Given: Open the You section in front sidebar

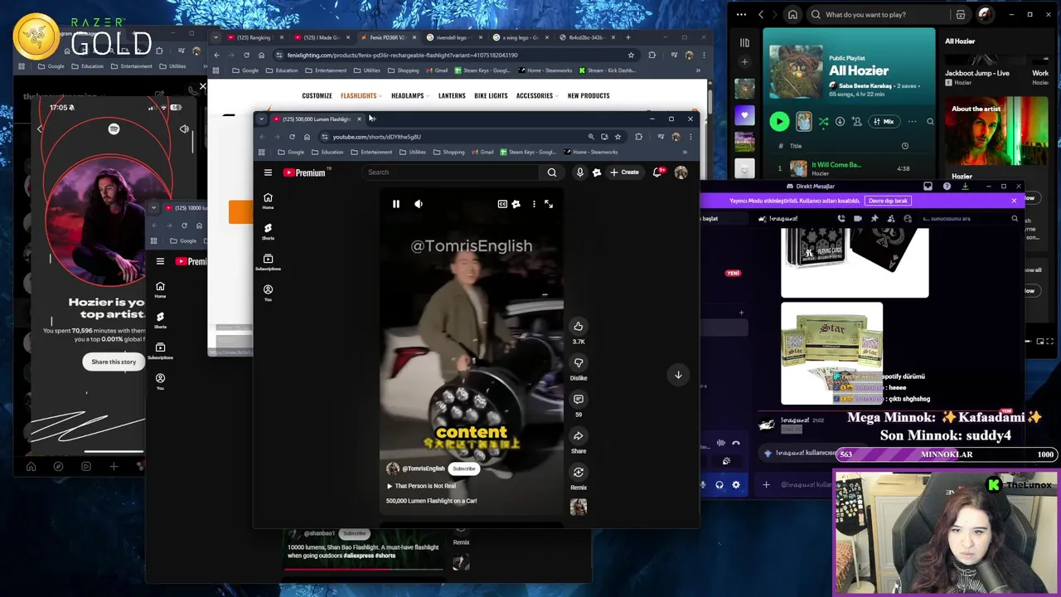Looking at the screenshot, I should pyautogui.click(x=268, y=293).
